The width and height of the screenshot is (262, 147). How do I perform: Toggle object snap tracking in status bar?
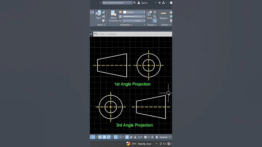point(93,137)
